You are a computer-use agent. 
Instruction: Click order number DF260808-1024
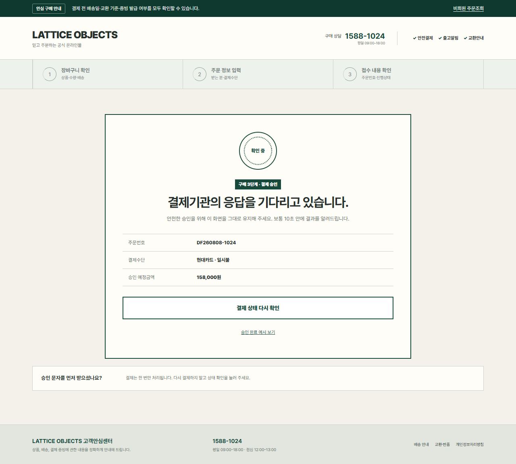pos(216,243)
